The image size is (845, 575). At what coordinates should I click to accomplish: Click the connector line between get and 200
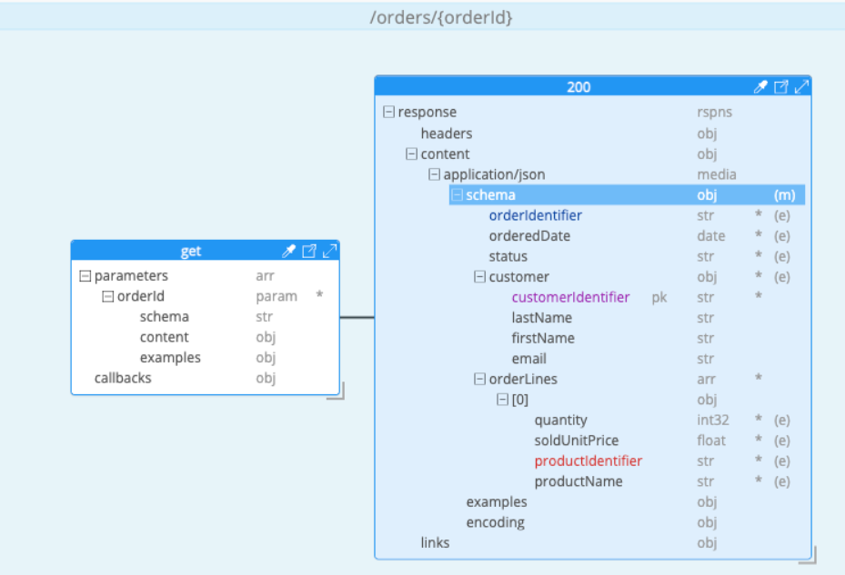(357, 316)
